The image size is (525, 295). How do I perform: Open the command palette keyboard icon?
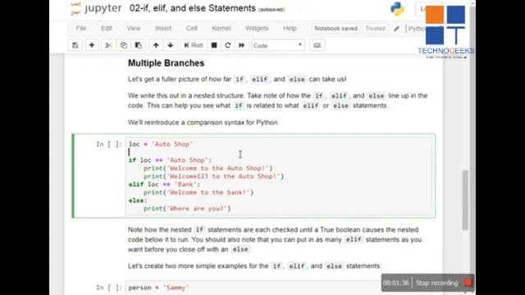click(x=317, y=45)
